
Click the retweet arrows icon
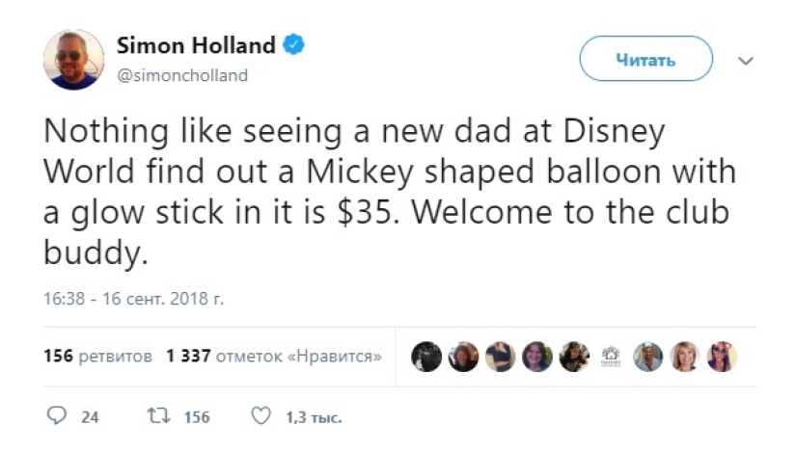tap(157, 417)
